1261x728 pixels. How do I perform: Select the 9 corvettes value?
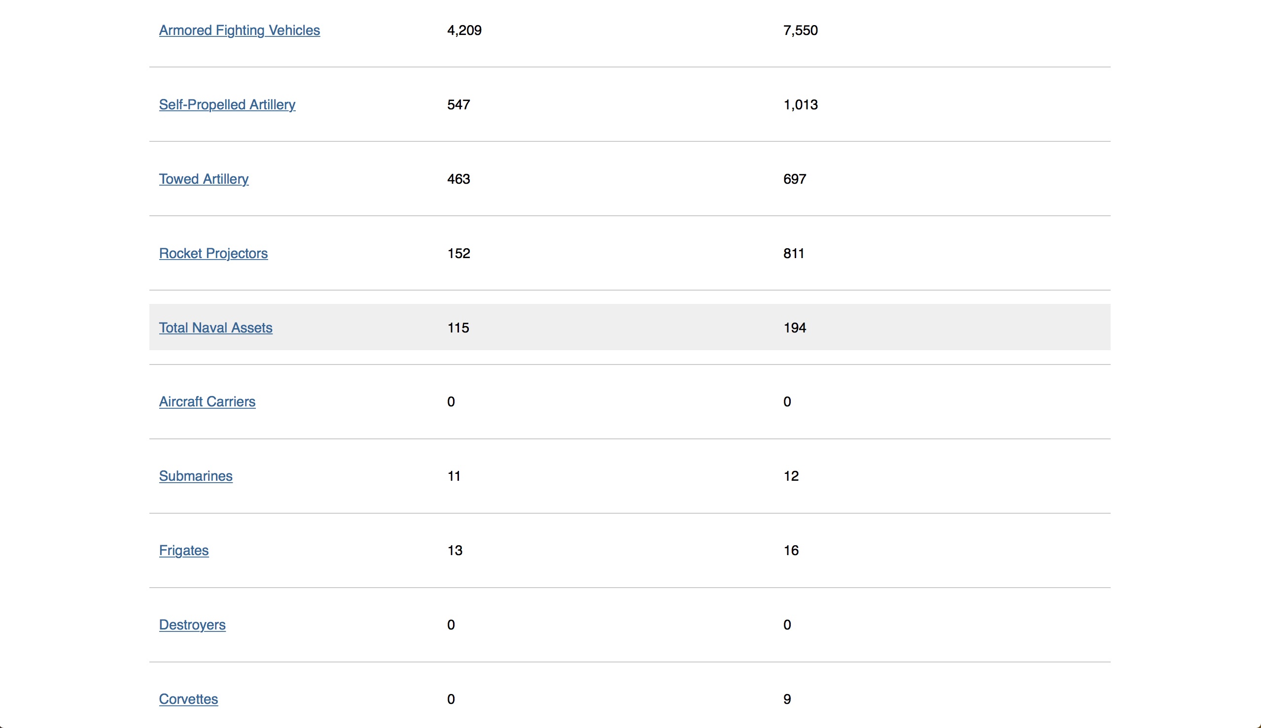(787, 699)
